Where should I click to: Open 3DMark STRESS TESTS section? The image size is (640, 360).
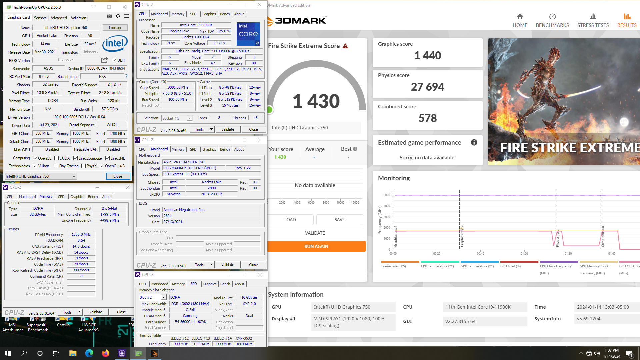point(593,21)
